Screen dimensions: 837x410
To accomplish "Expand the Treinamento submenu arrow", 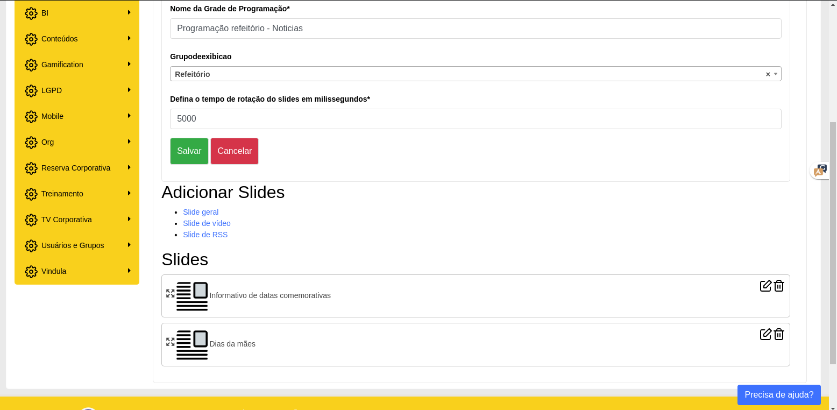I will pos(129,193).
